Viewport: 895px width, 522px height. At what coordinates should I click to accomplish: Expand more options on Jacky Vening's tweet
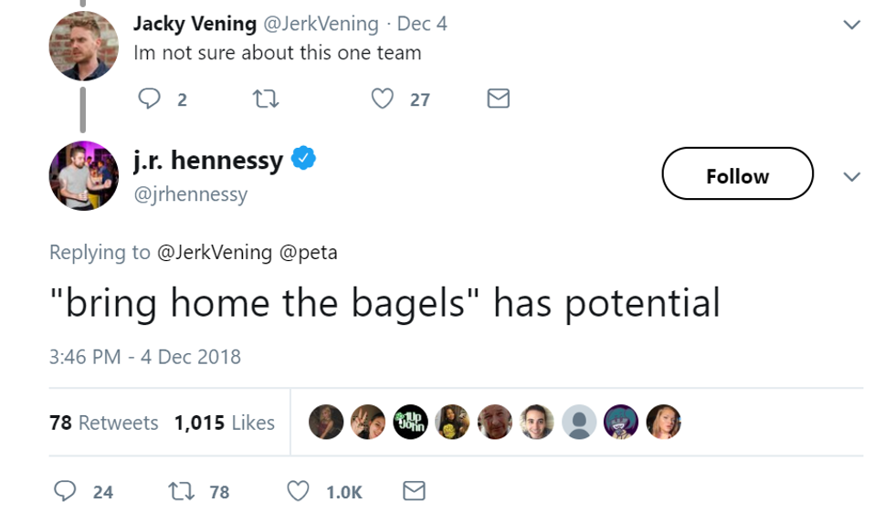click(851, 26)
